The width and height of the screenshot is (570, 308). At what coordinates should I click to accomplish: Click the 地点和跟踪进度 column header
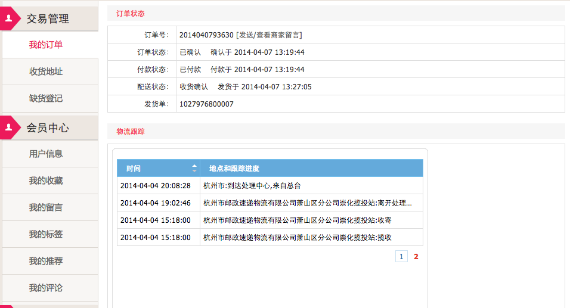pyautogui.click(x=312, y=168)
